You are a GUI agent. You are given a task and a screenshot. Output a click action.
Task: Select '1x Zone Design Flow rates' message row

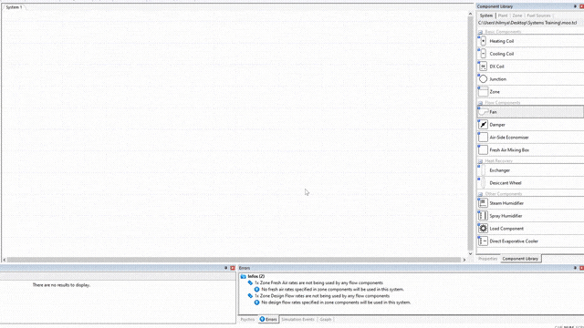click(322, 295)
